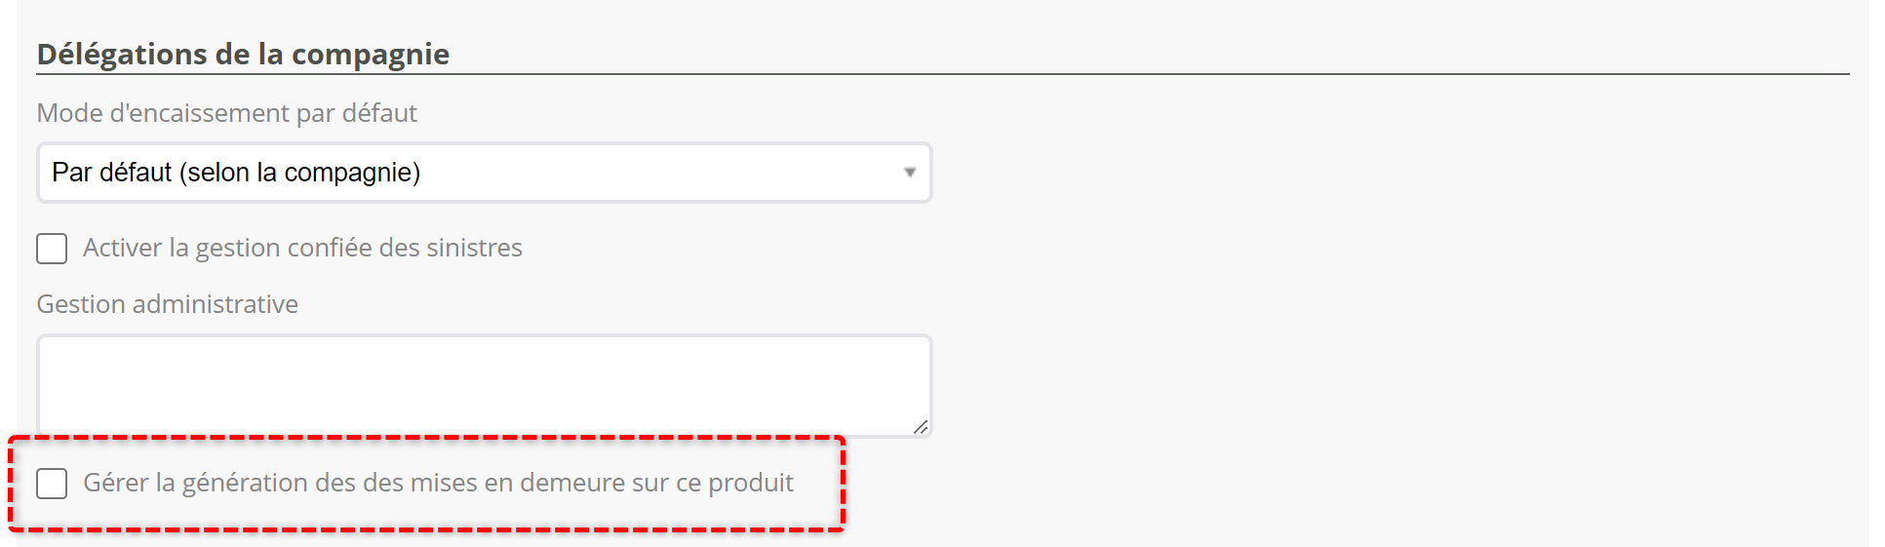Viewport: 1885px width, 547px height.
Task: Focus the Gestion administrative text area
Action: click(484, 385)
